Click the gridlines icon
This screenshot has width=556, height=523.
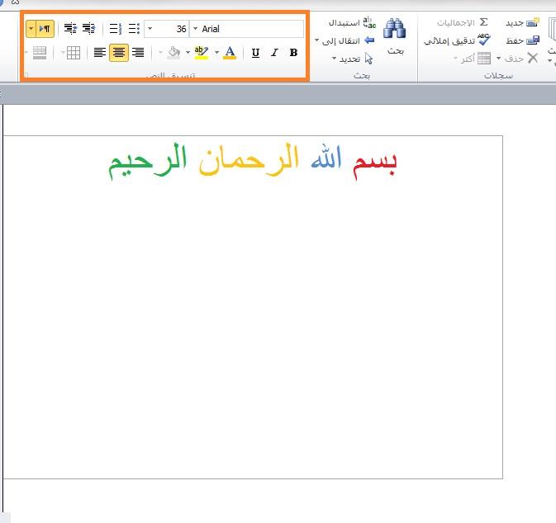74,53
